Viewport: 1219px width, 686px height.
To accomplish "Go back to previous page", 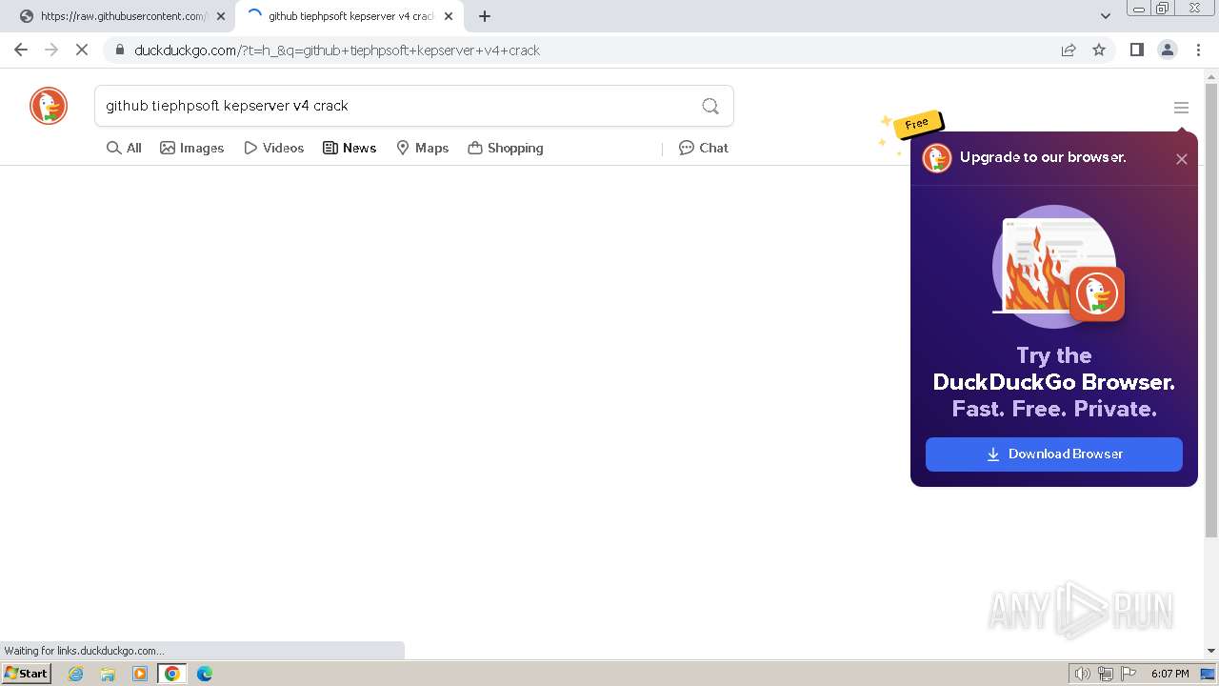I will (21, 50).
